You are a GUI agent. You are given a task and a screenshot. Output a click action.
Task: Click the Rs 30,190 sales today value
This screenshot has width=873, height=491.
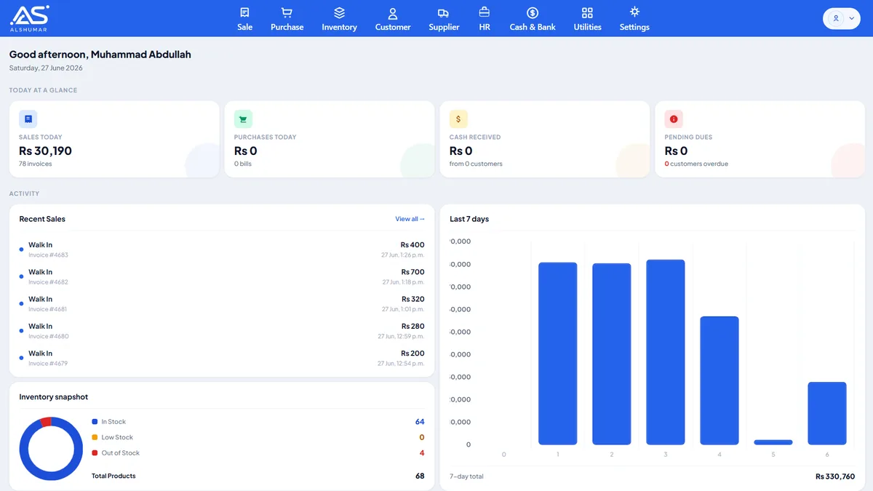click(45, 151)
